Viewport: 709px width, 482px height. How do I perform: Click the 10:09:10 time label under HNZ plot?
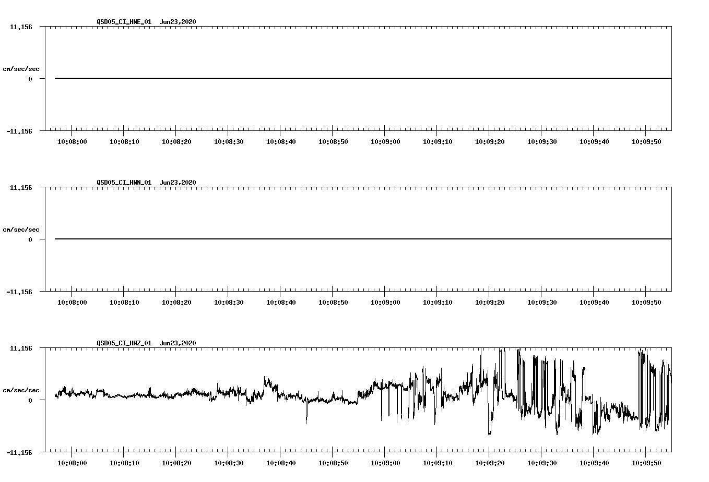point(438,463)
